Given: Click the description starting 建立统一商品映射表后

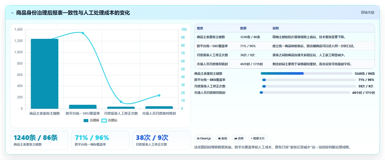Looking at the screenshot, I should click(x=314, y=46).
